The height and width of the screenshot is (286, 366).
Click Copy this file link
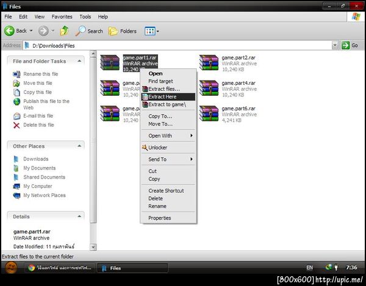(x=37, y=92)
